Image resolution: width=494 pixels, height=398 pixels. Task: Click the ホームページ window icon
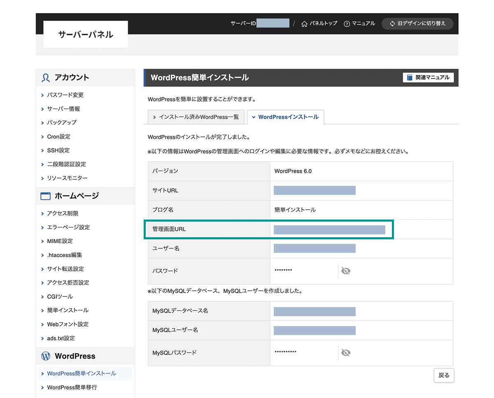coord(46,196)
